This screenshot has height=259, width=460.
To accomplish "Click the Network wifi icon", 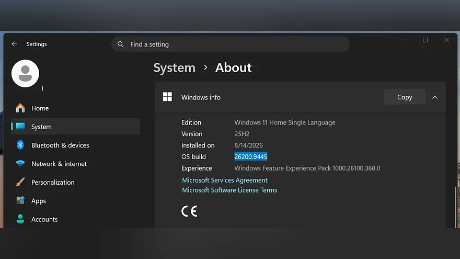I will [20, 164].
